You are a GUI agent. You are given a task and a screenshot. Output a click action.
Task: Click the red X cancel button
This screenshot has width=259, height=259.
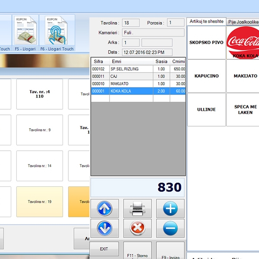click(137, 228)
